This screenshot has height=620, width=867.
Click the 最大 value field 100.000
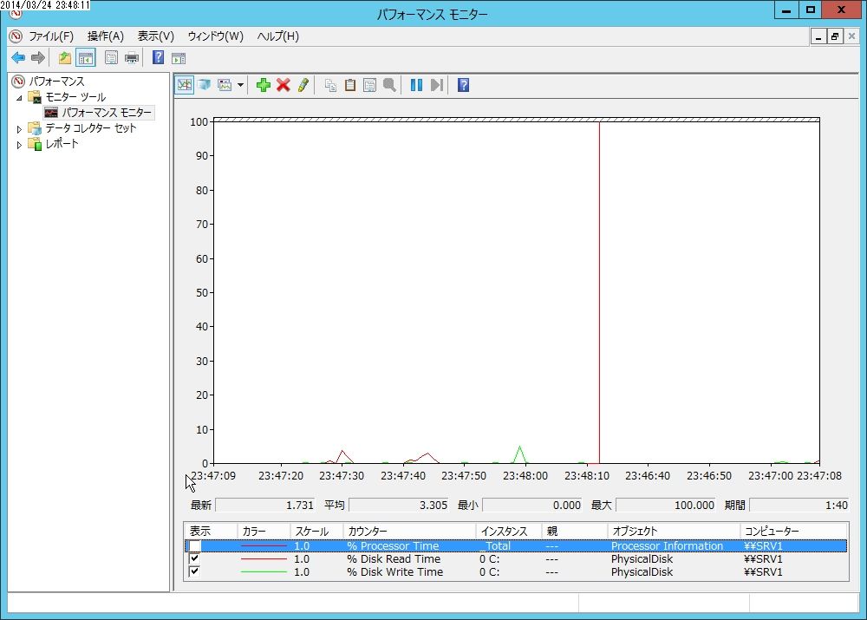[666, 505]
